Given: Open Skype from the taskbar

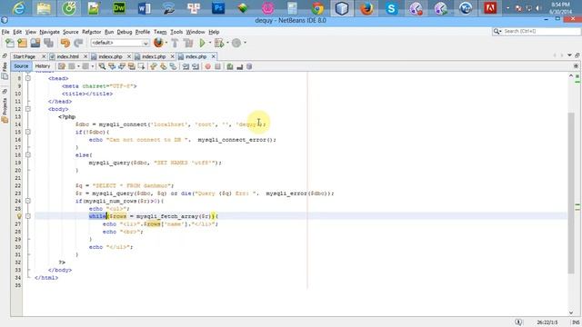Looking at the screenshot, I should (391, 8).
